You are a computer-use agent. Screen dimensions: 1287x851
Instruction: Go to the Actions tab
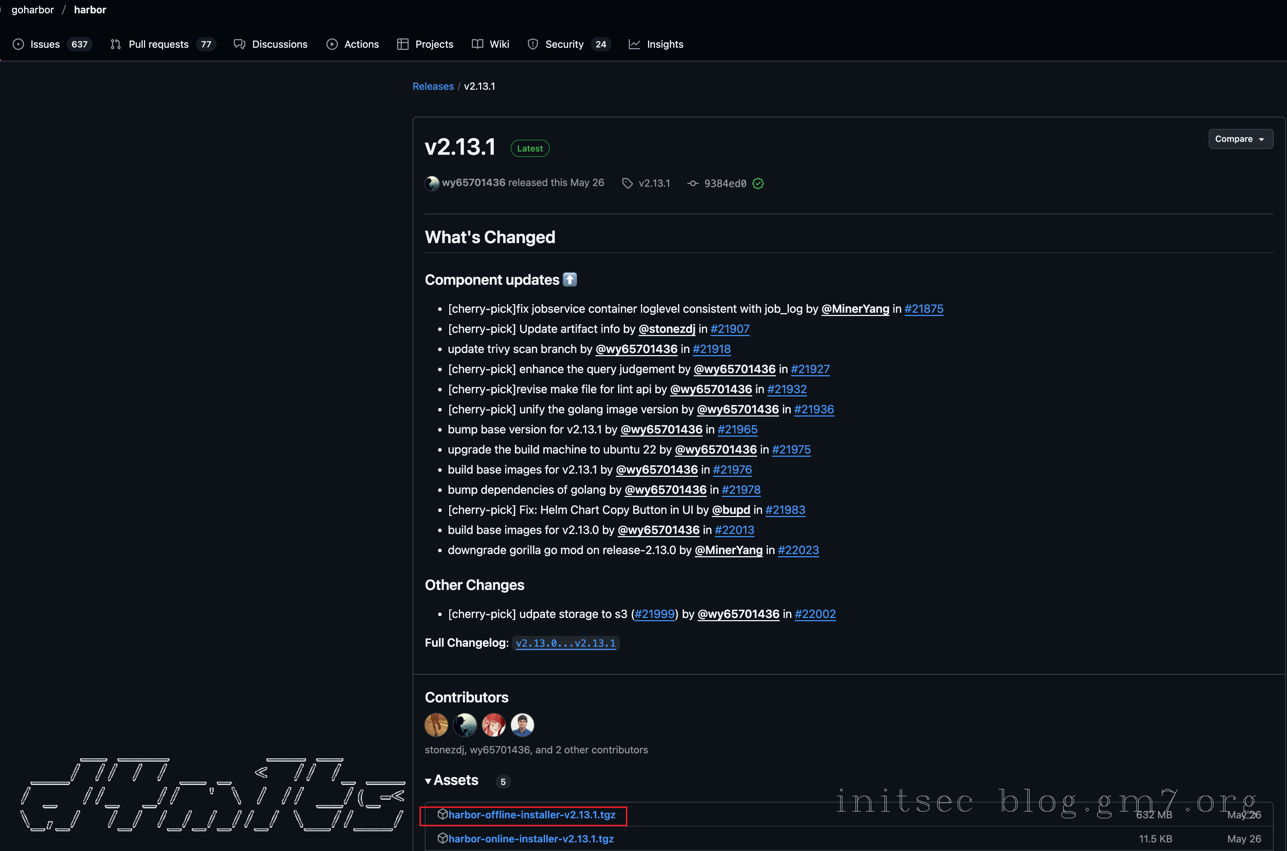[361, 45]
